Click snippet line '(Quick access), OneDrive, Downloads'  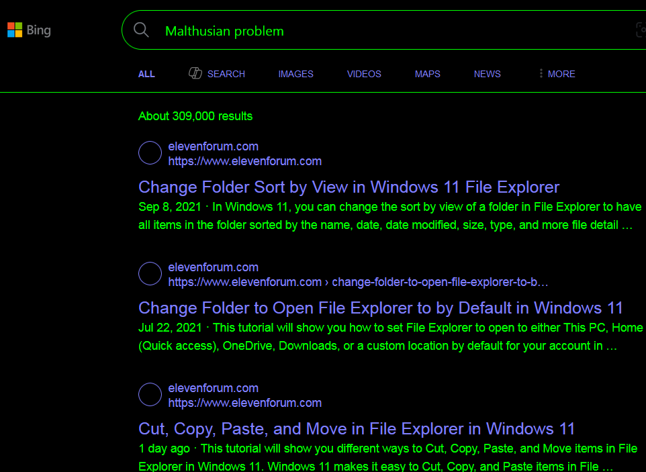[x=377, y=346]
